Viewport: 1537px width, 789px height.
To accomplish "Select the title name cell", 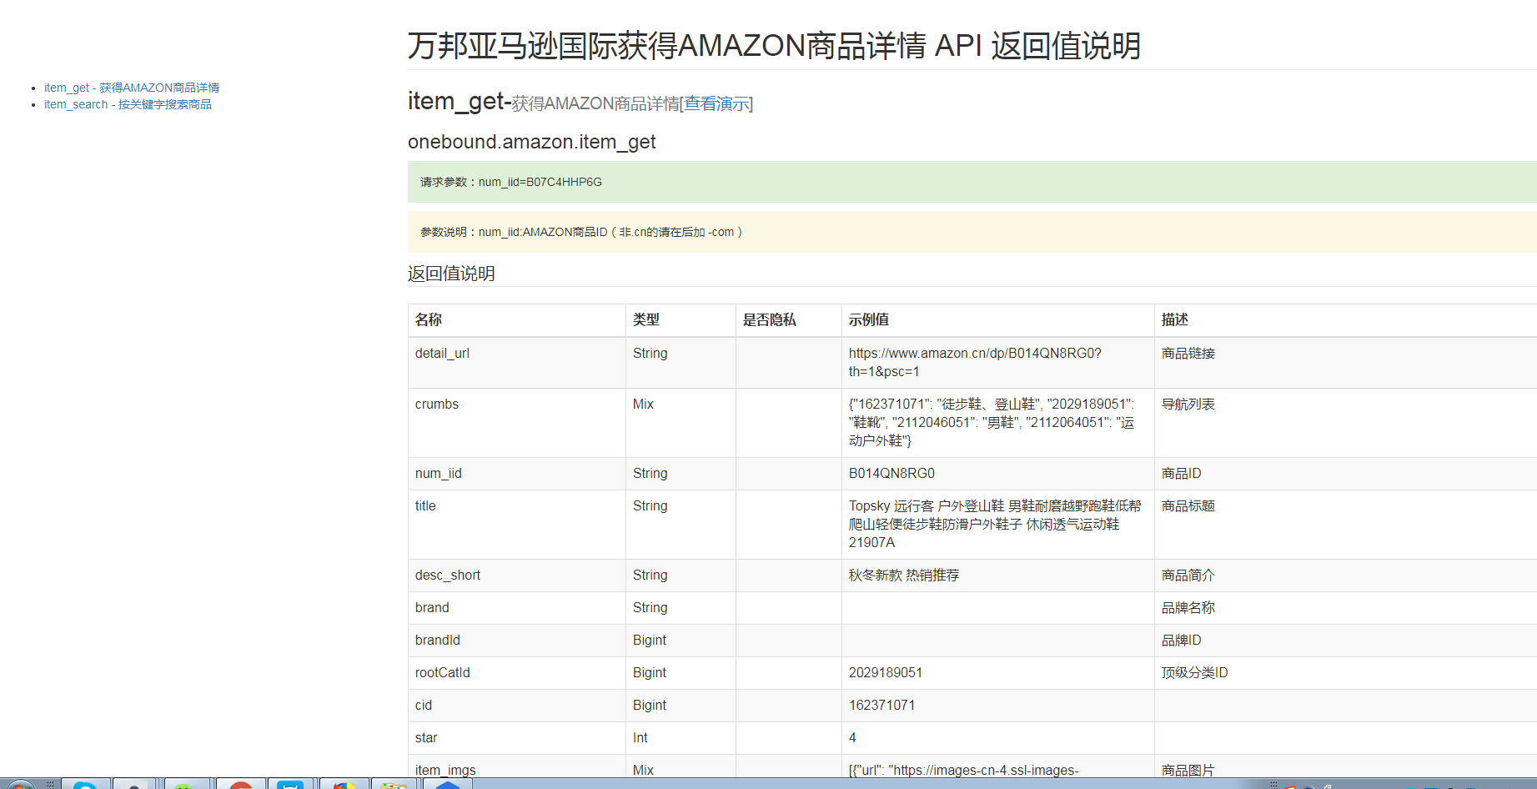I will [516, 525].
